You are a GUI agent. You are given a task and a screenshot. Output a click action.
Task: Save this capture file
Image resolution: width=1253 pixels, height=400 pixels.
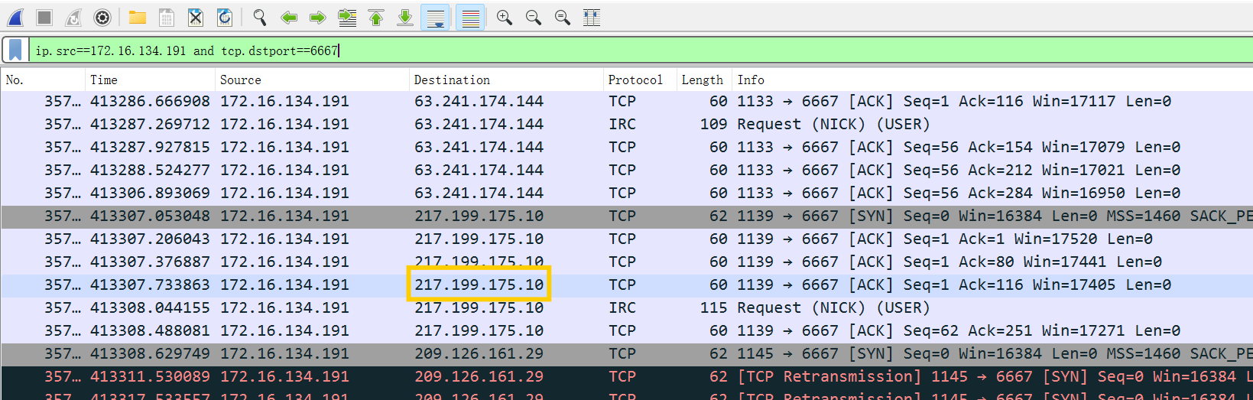coord(167,17)
